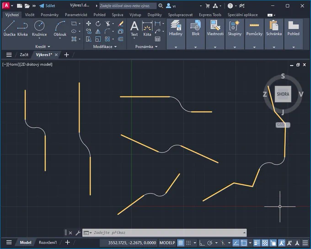This screenshot has height=249, width=311.
Task: Activate the Explode tool icon
Action: 121,31
